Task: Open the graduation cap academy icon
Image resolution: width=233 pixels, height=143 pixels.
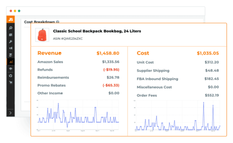Action: click(x=11, y=69)
